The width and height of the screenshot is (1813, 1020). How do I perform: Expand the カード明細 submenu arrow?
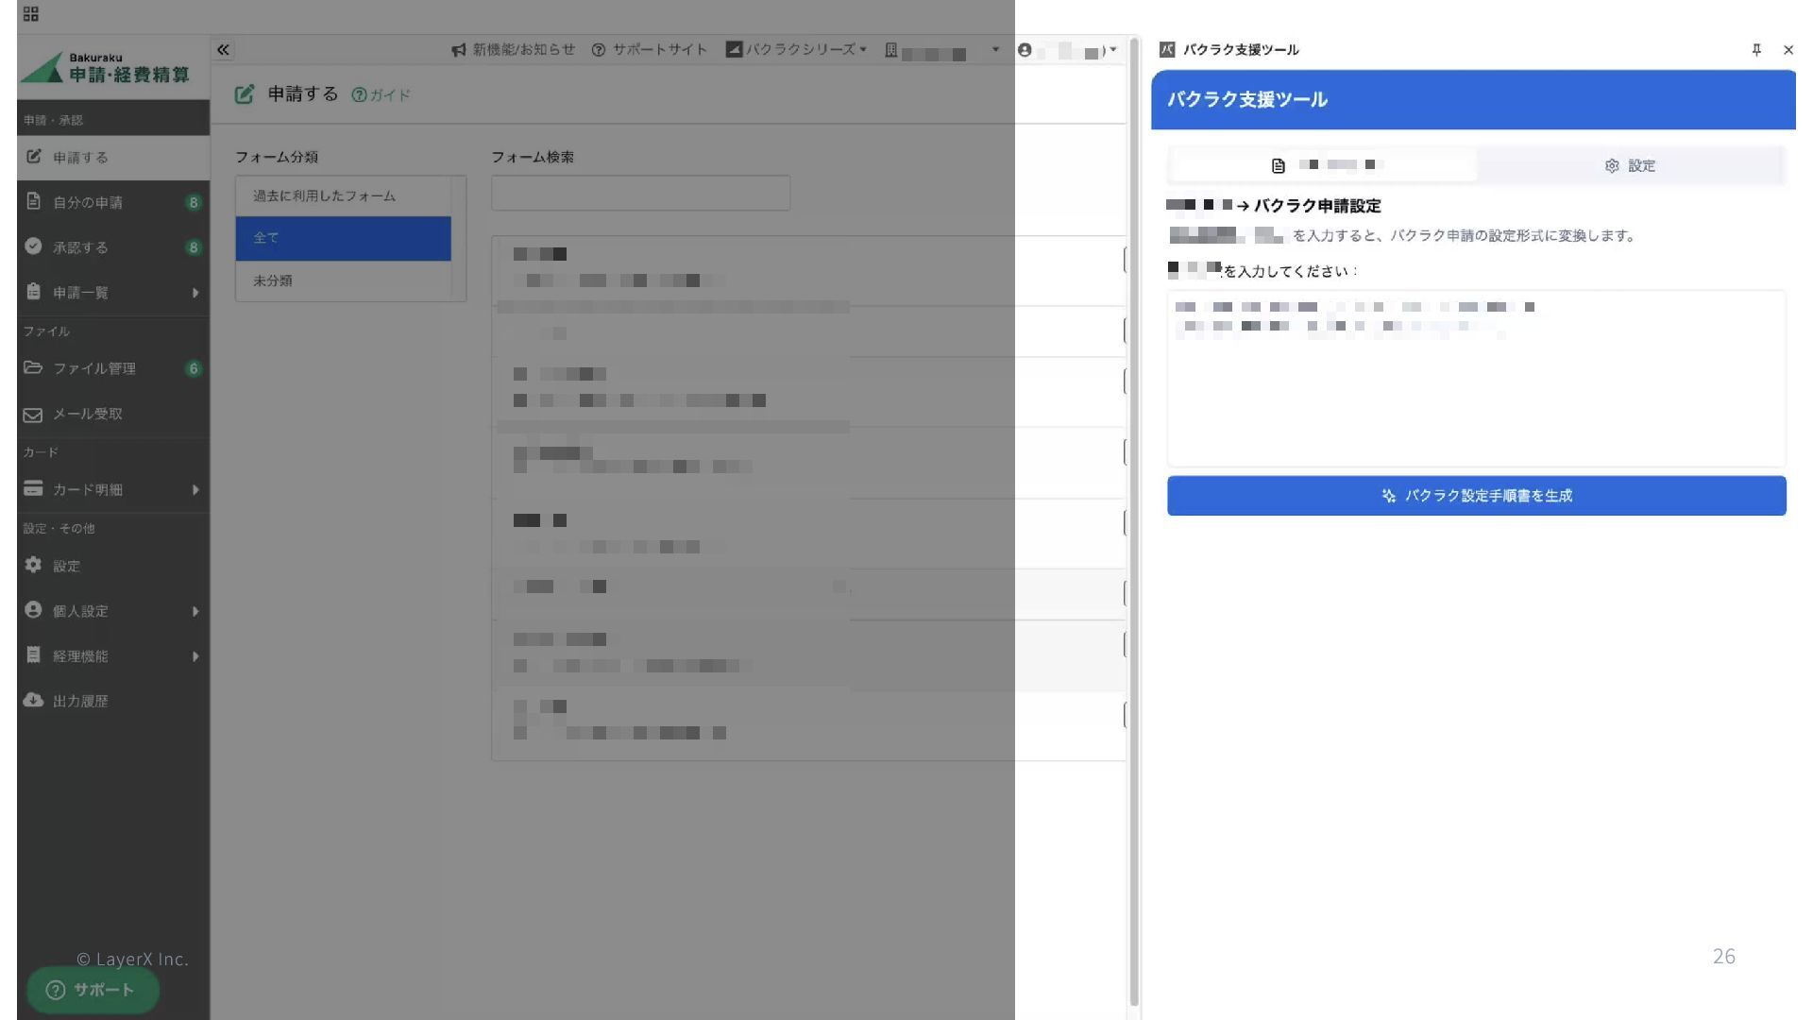[x=195, y=489]
